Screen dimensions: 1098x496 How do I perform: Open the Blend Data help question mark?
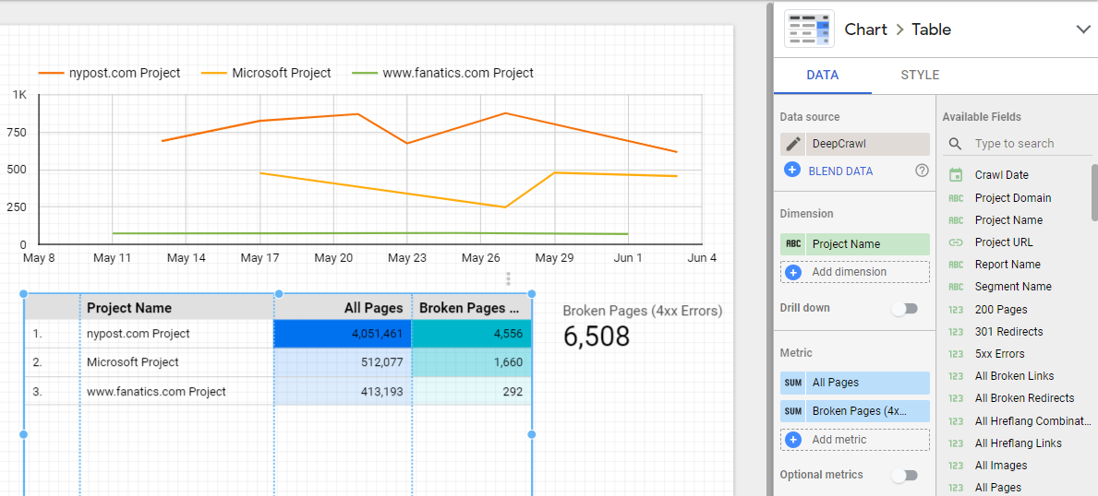[x=921, y=171]
